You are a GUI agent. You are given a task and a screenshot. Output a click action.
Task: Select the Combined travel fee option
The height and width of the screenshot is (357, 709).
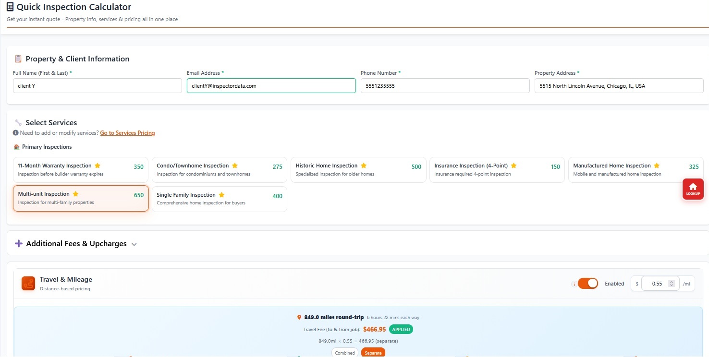pos(344,353)
